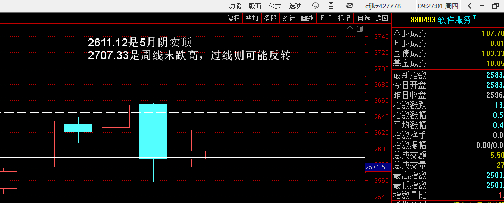Click the large cyan candlestick body
Viewport: 504px width, 203px height.
[153, 131]
